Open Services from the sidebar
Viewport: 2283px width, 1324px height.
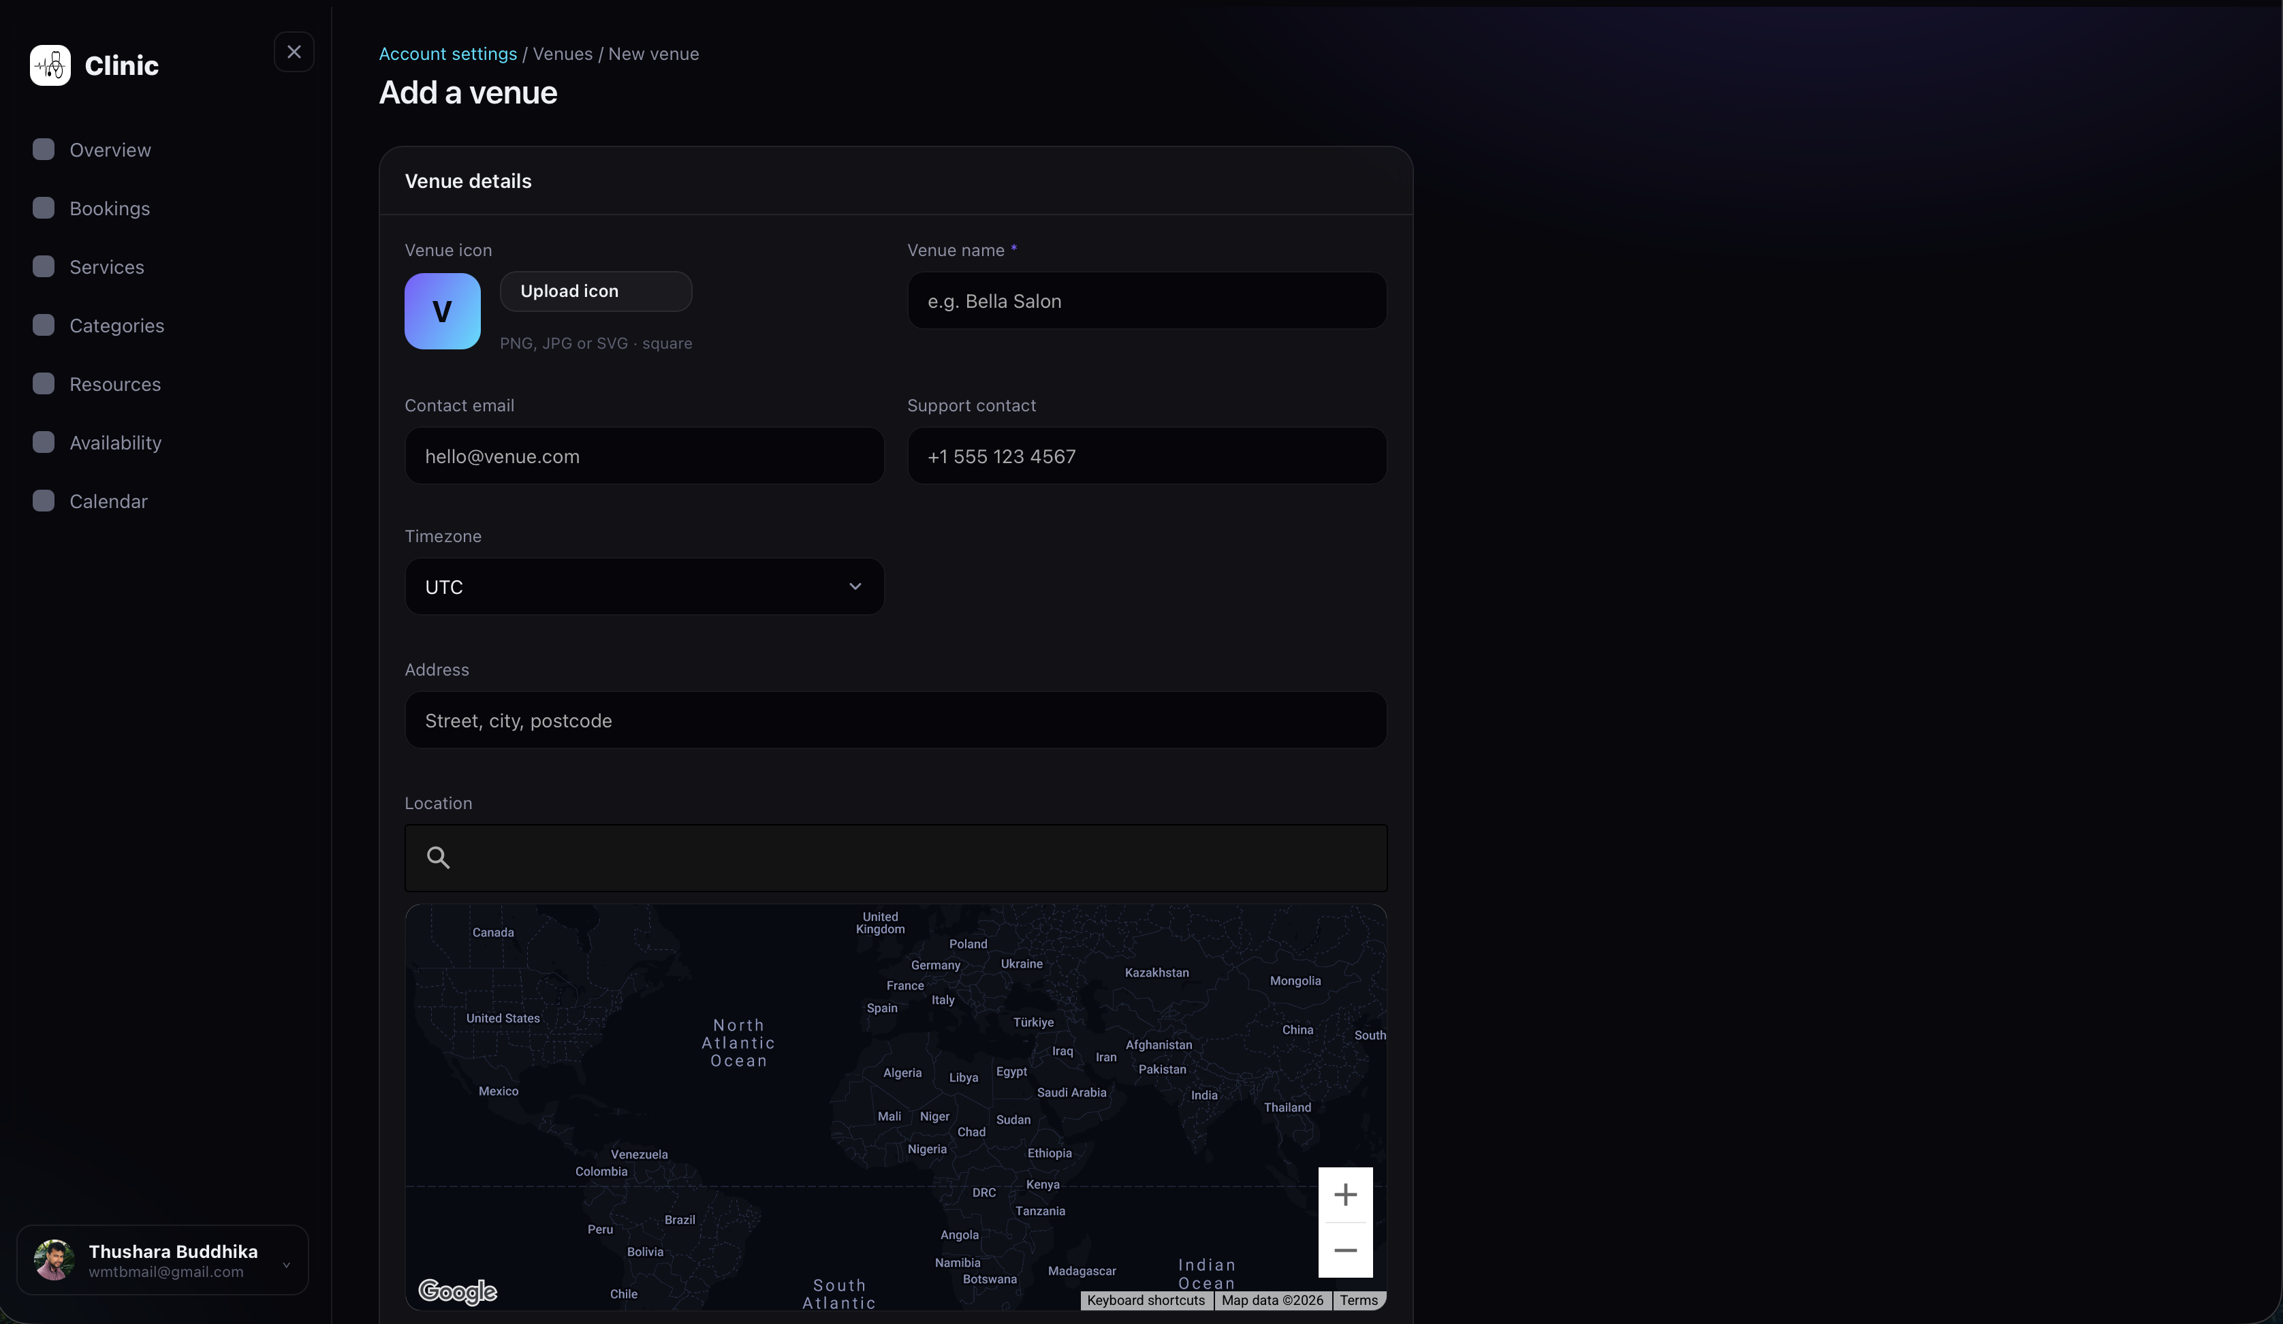(x=107, y=266)
